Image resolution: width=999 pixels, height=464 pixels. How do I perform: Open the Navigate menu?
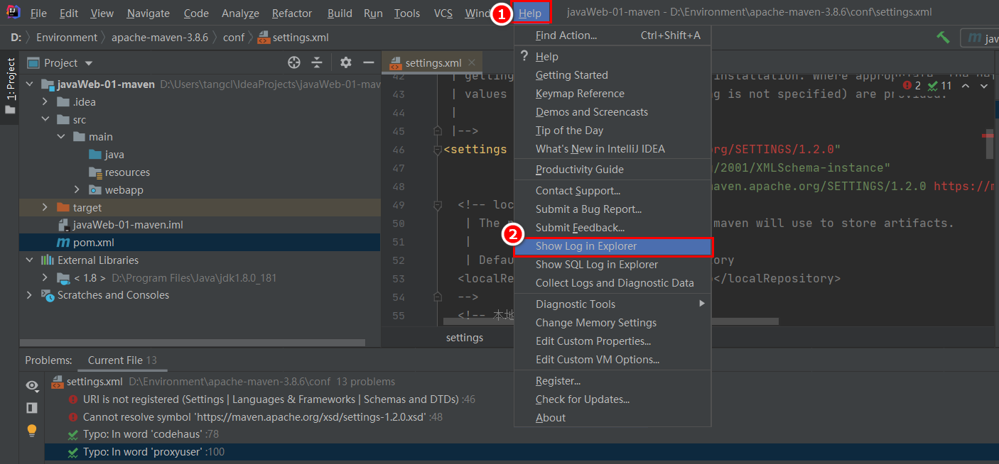tap(148, 13)
